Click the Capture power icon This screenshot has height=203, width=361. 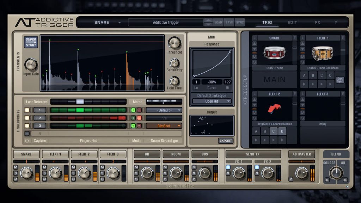pos(27,141)
